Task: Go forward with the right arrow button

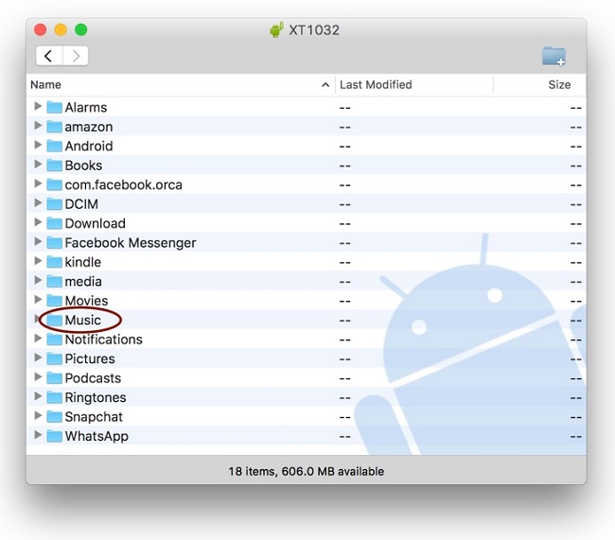Action: click(x=76, y=57)
